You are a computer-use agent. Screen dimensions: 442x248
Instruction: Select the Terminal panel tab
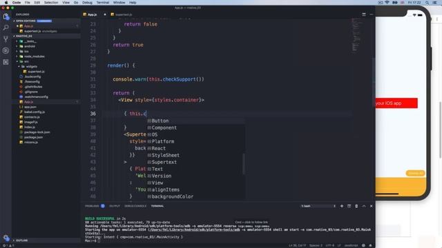[x=157, y=206]
